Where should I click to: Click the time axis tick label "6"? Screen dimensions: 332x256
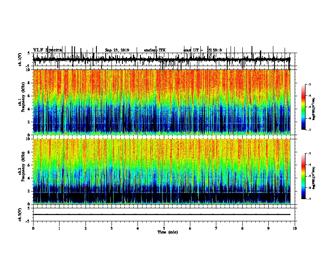click(190, 228)
